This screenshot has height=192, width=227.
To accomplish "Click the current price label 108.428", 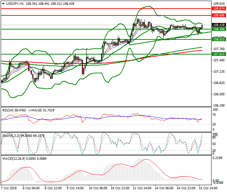I will 219,25.
